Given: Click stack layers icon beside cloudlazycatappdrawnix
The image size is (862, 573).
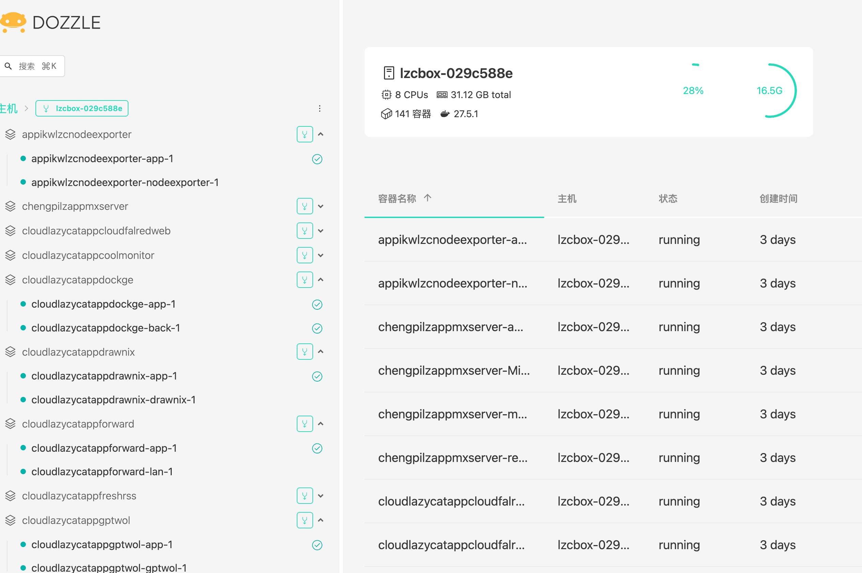Looking at the screenshot, I should coord(10,352).
